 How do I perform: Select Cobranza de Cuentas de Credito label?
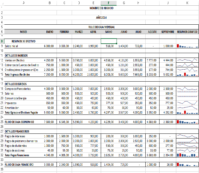pos(22,65)
